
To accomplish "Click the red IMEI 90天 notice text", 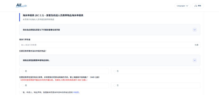I will [x=53, y=80].
